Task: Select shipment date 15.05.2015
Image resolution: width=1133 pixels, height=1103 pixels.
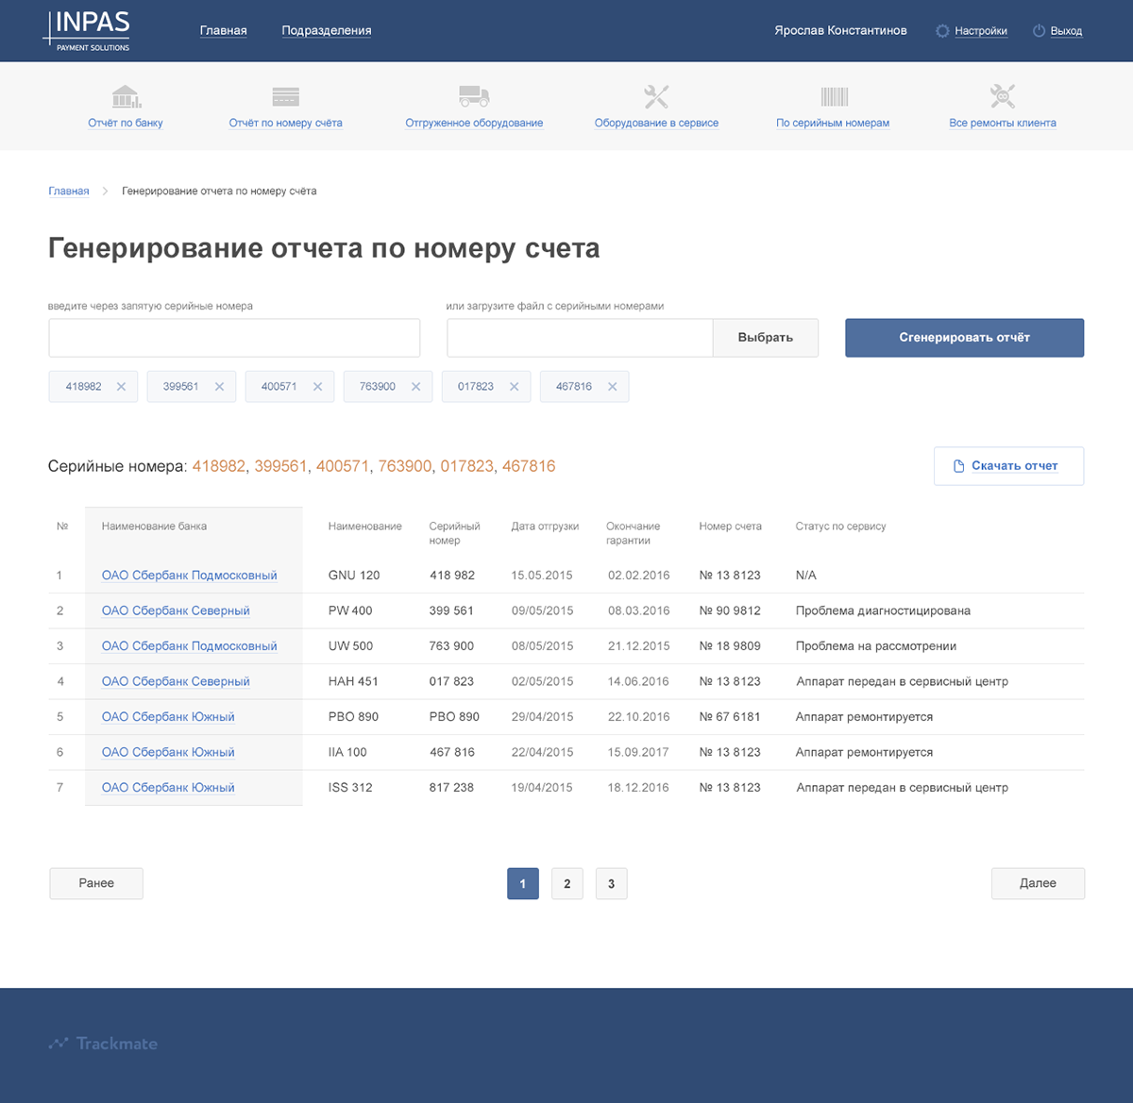Action: point(542,576)
